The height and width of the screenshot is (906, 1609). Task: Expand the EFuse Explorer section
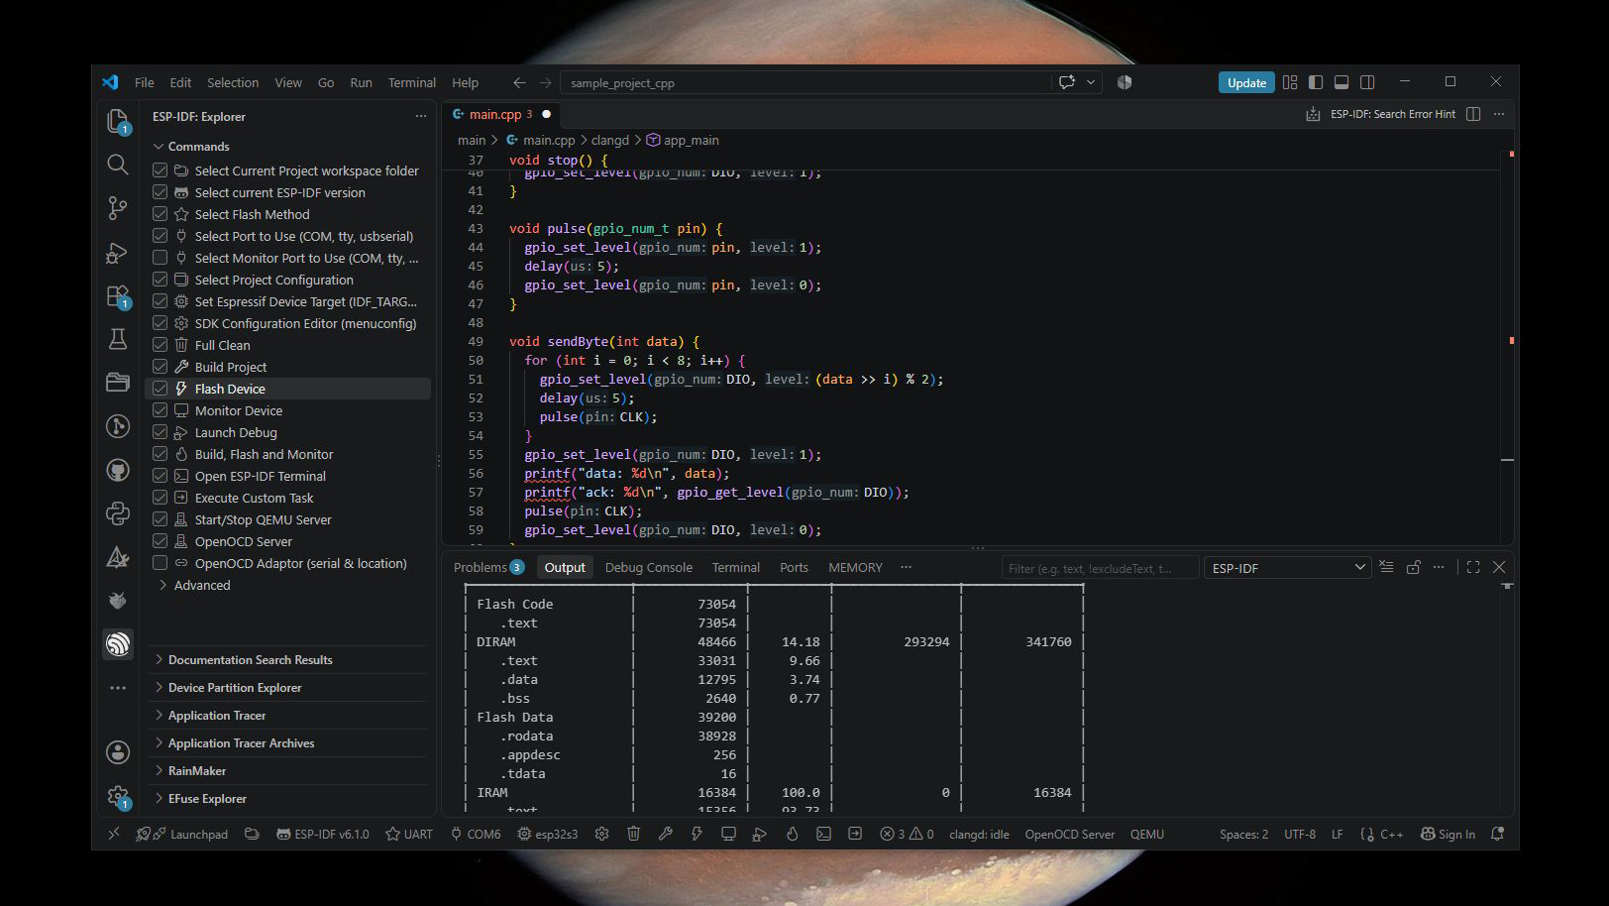click(x=207, y=798)
